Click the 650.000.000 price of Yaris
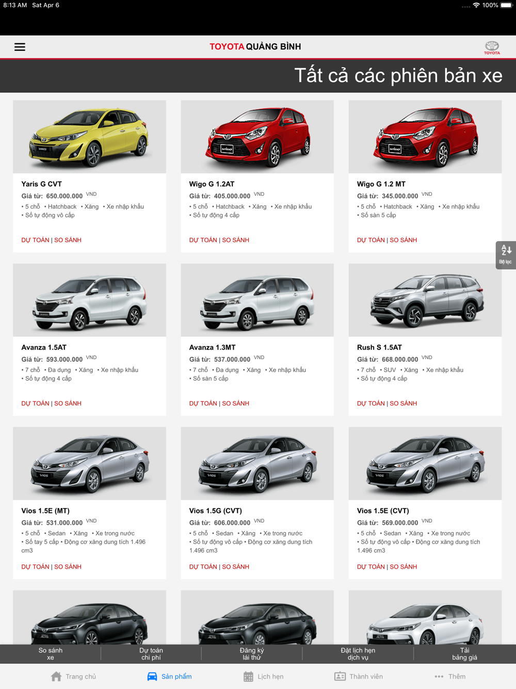Viewport: 516px width, 689px height. click(x=64, y=196)
